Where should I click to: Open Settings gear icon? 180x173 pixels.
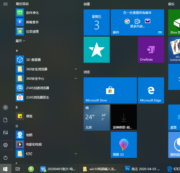[x=5, y=145]
